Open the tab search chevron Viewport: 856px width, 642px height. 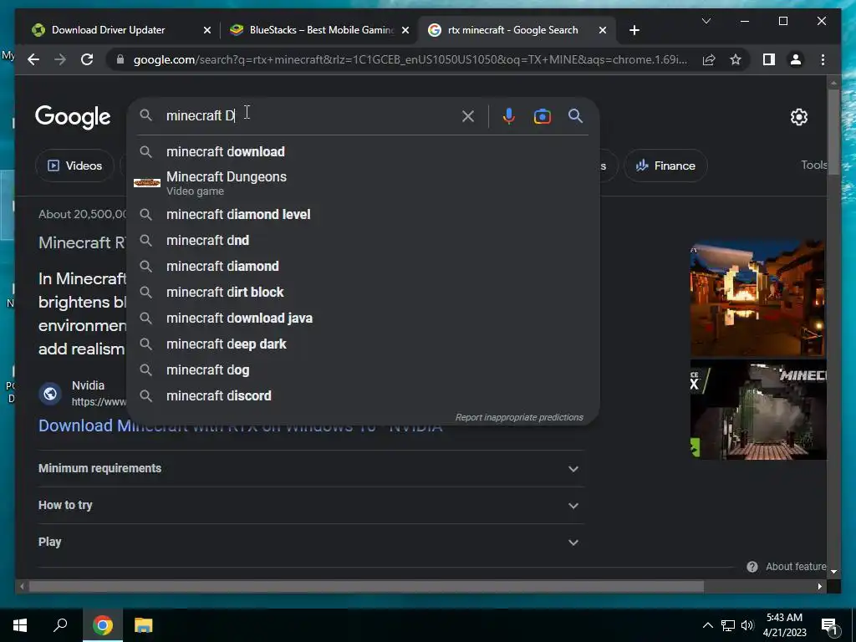[x=706, y=21]
